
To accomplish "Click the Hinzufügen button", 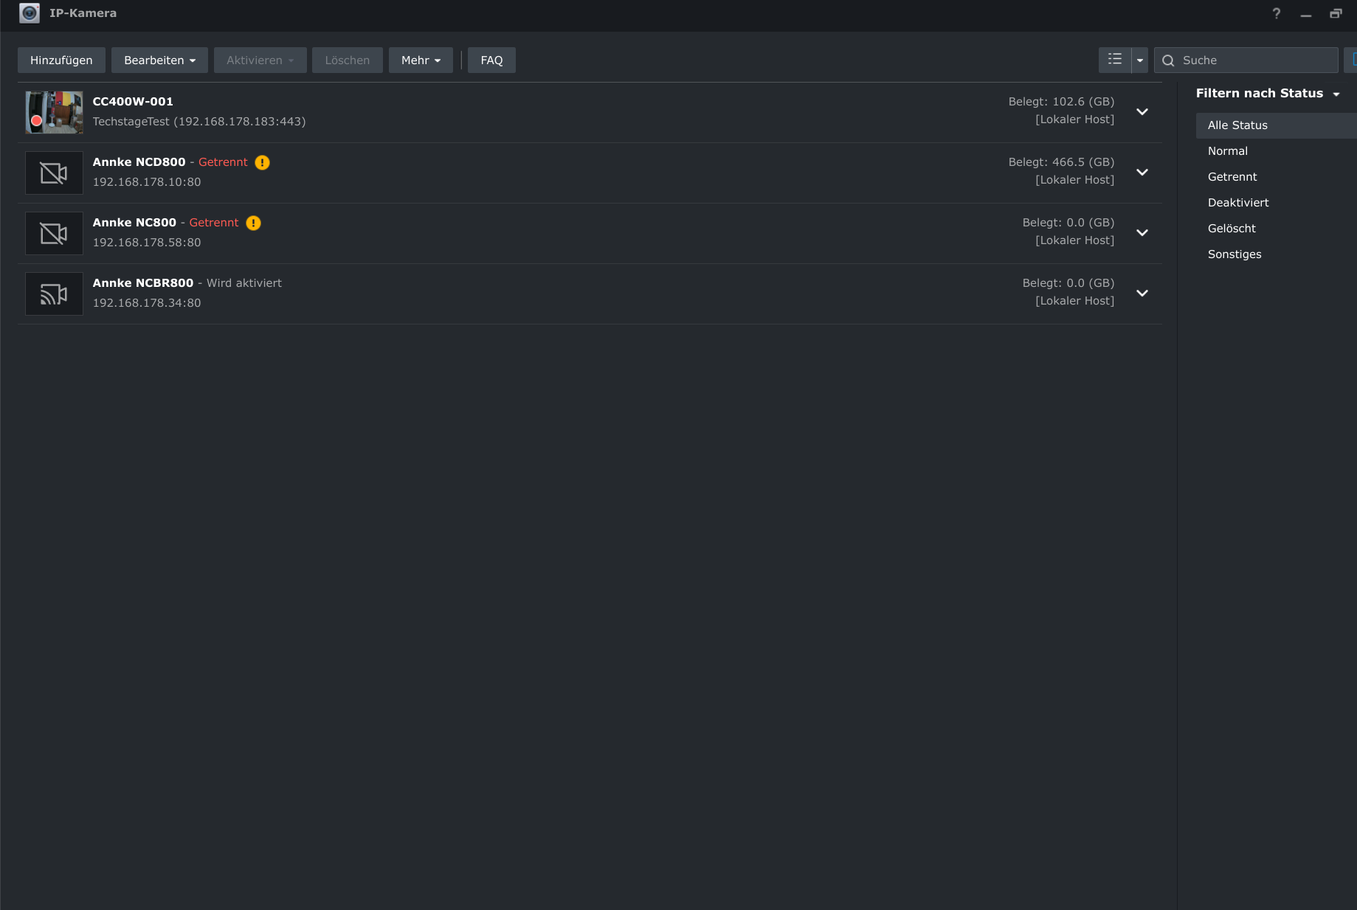I will click(x=61, y=60).
